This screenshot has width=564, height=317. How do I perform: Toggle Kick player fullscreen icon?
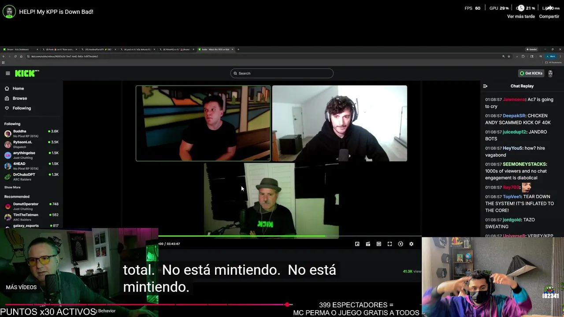tap(390, 244)
